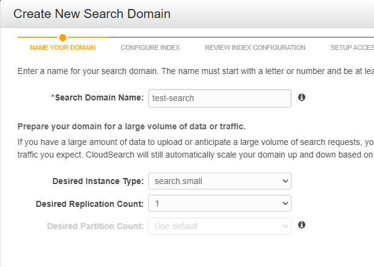
Task: Click the disabled Desired Partition Count dropdown
Action: click(219, 226)
